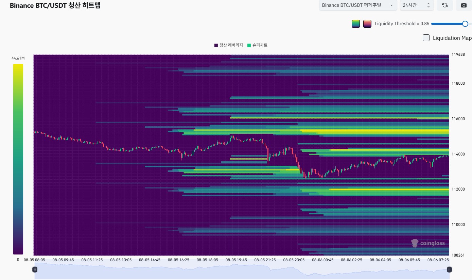Click the right handle of the time range bar

click(x=449, y=269)
